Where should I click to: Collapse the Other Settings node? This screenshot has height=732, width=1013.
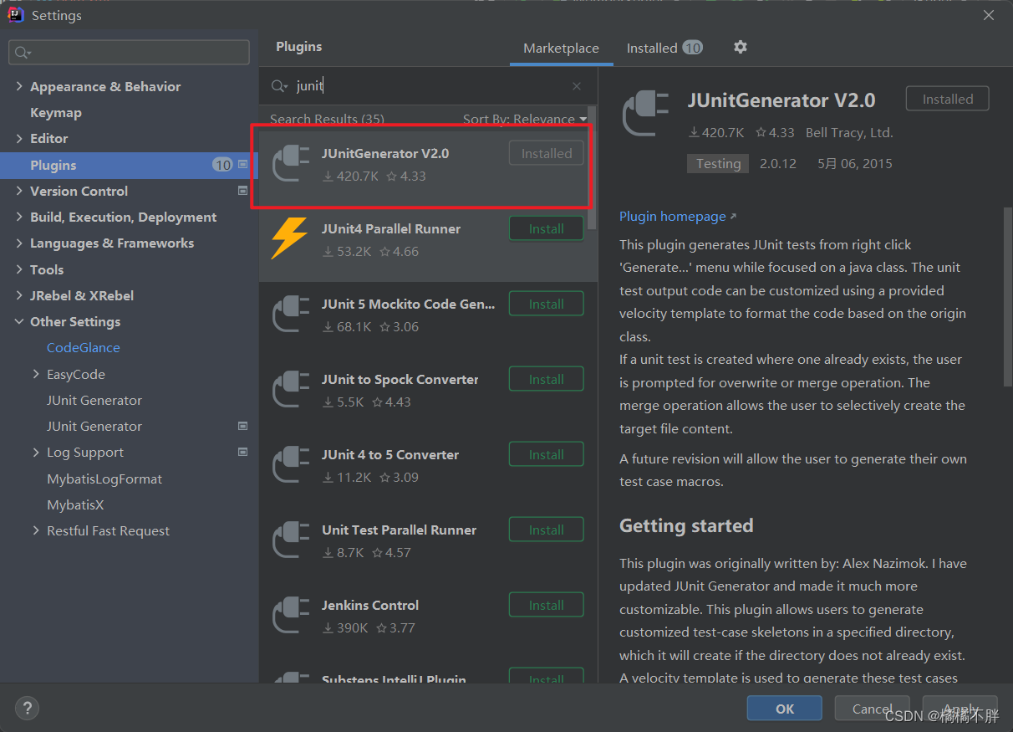[x=19, y=321]
